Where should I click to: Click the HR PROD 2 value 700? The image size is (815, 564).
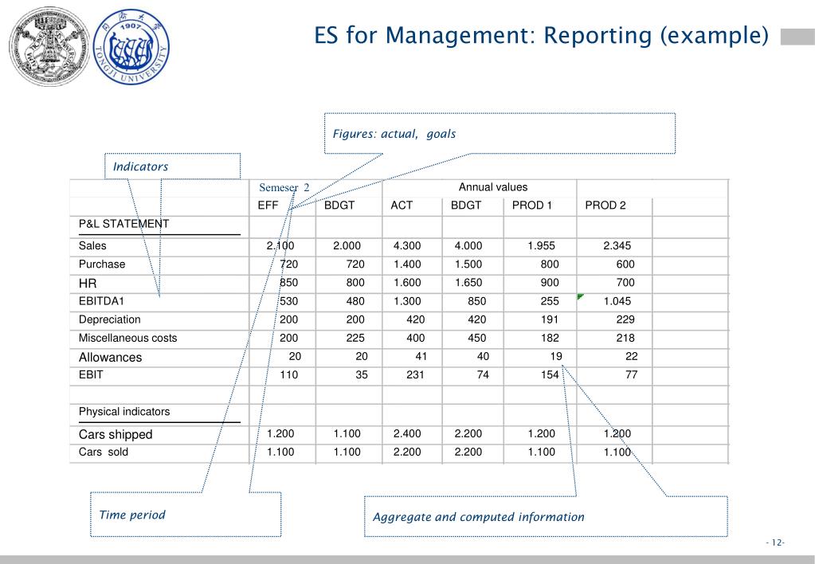[x=625, y=283]
